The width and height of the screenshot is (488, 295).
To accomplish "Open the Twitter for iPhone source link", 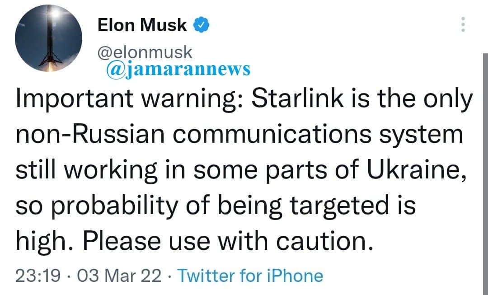I will pos(250,276).
